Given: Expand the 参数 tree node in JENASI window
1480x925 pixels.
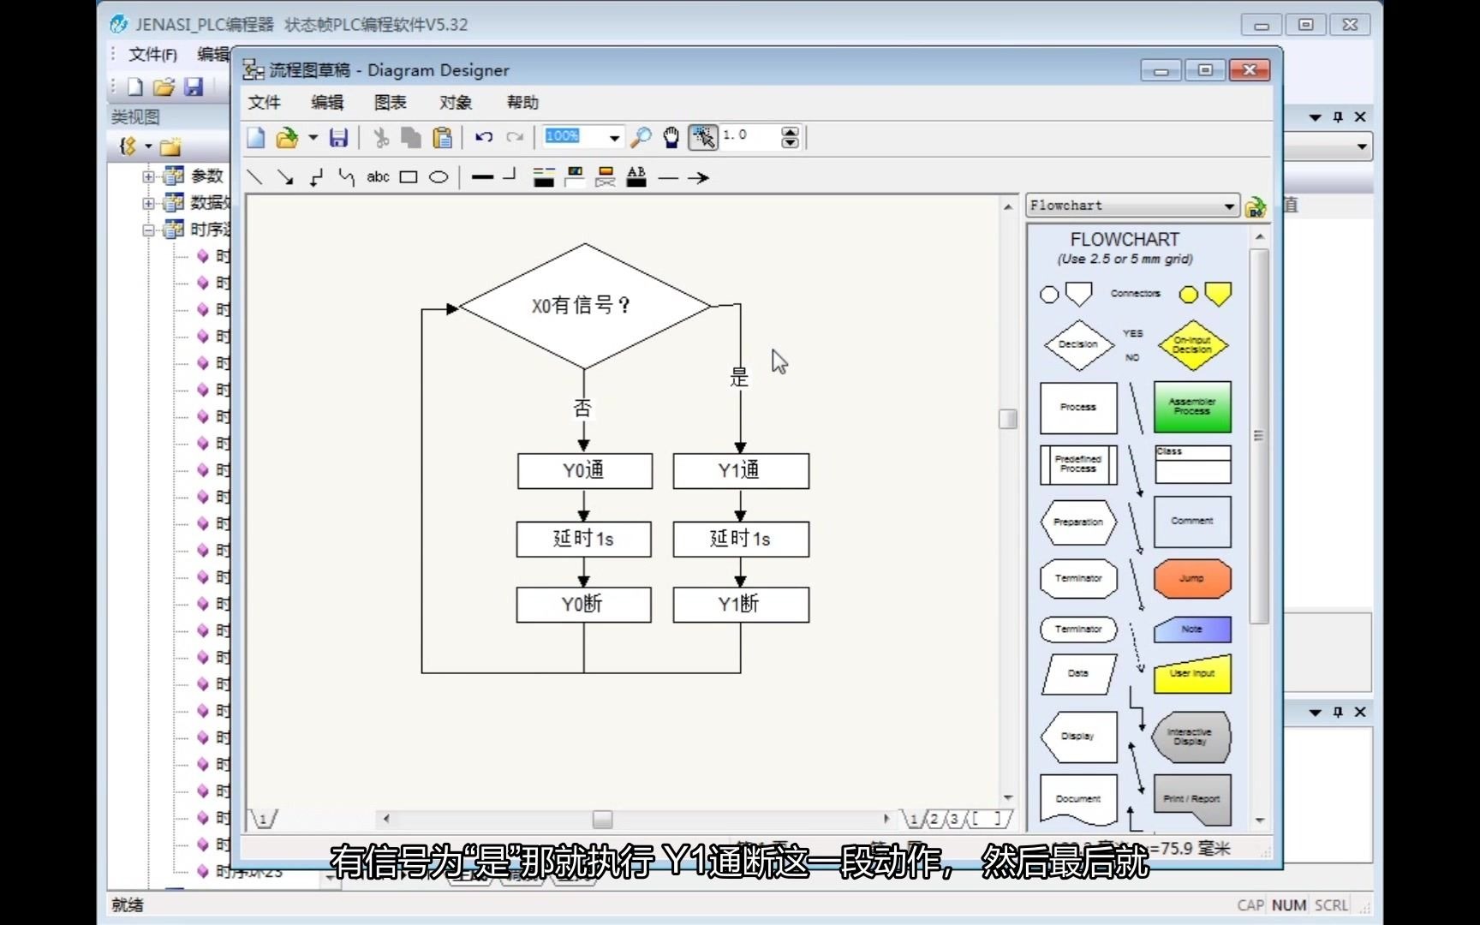Looking at the screenshot, I should pos(149,176).
